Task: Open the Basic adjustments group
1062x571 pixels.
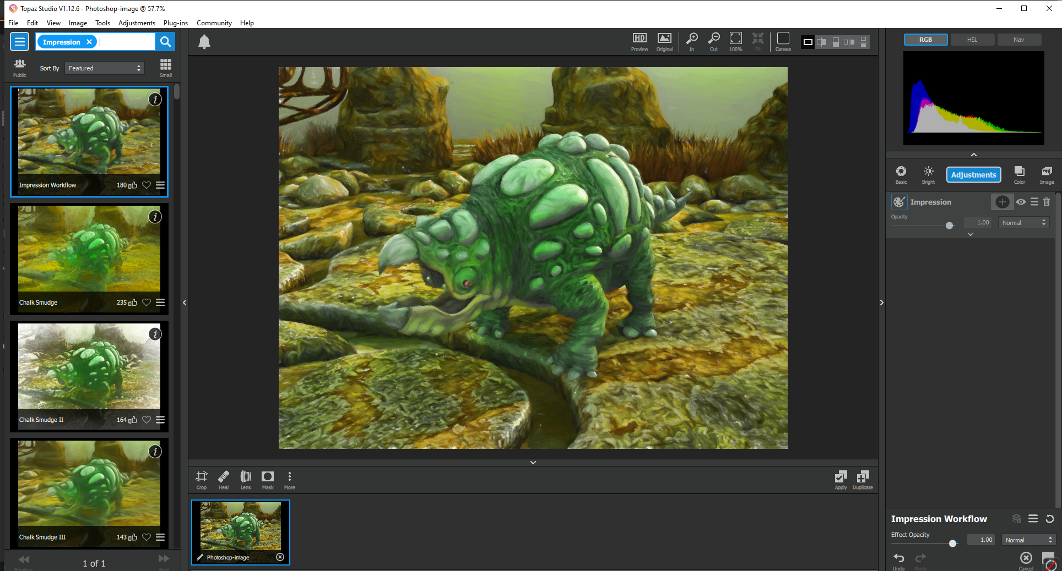Action: pyautogui.click(x=901, y=174)
